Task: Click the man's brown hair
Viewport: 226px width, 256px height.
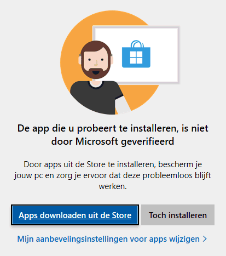Action: point(96,47)
